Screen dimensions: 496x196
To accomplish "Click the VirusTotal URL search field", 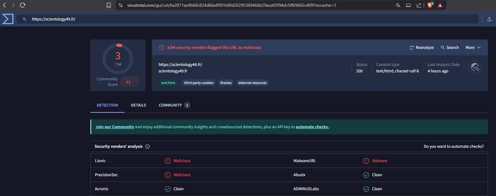I will tap(245, 19).
